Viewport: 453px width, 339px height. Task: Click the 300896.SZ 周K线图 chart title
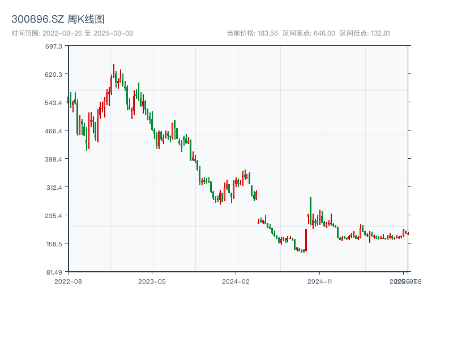pos(58,19)
